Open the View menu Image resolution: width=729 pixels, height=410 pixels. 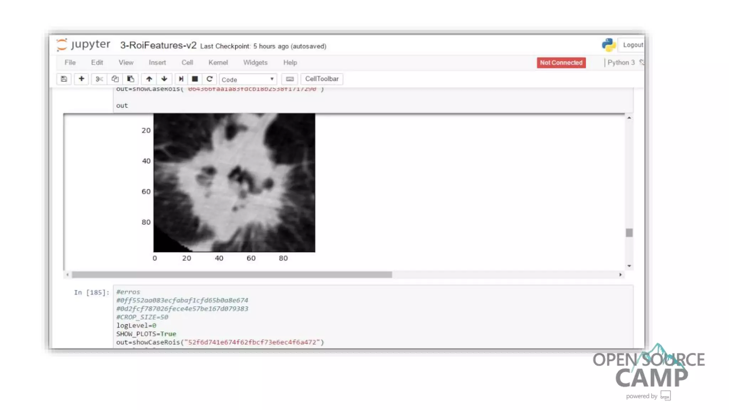[126, 63]
